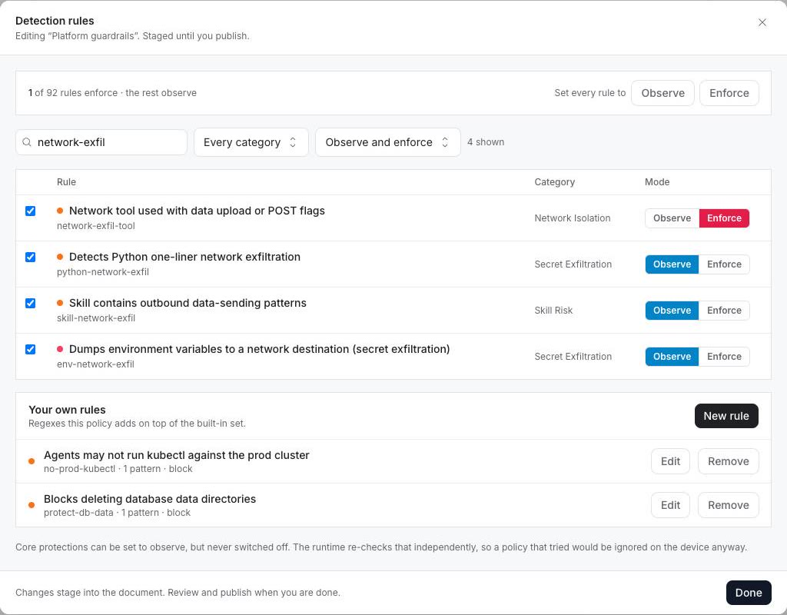The image size is (787, 615).
Task: Click the Rule column header
Action: (x=66, y=182)
